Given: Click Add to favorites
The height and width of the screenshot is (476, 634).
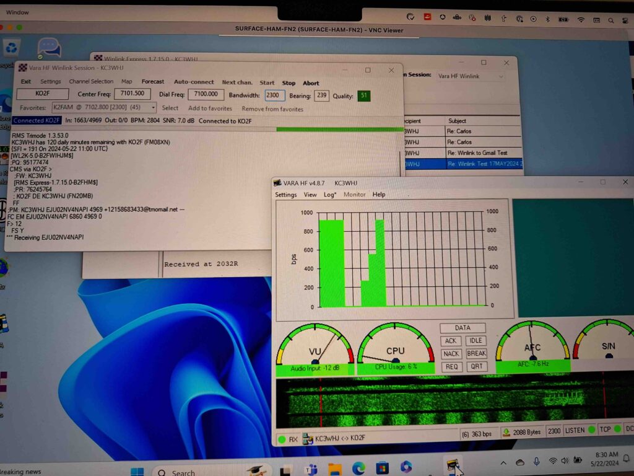Looking at the screenshot, I should pos(210,108).
